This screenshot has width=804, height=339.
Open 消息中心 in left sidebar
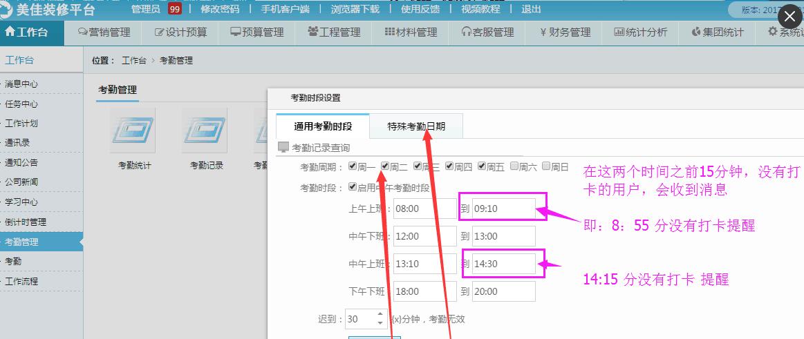click(21, 84)
